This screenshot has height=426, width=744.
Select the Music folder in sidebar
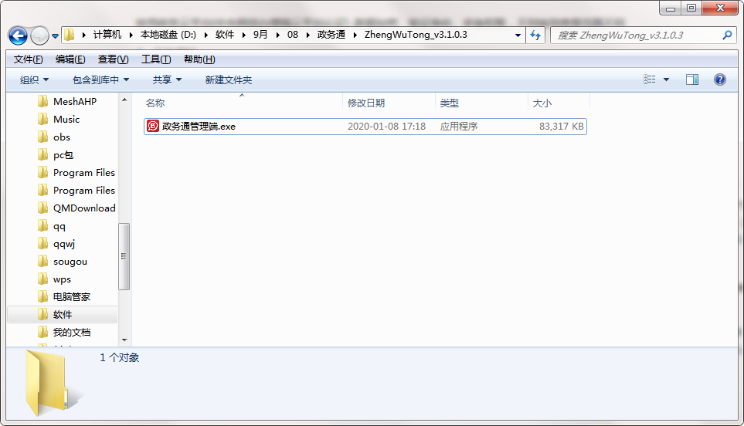click(x=66, y=120)
